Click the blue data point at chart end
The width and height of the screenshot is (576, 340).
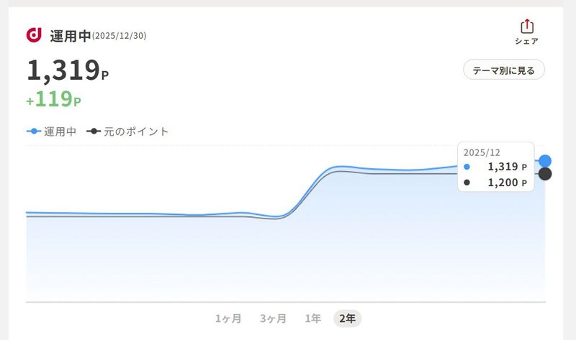545,161
